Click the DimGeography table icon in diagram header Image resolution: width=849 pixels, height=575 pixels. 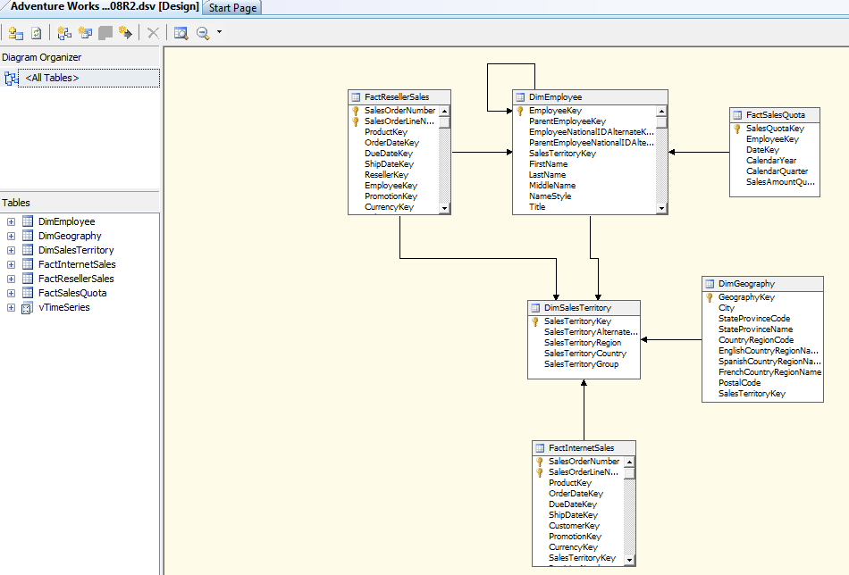pyautogui.click(x=710, y=284)
